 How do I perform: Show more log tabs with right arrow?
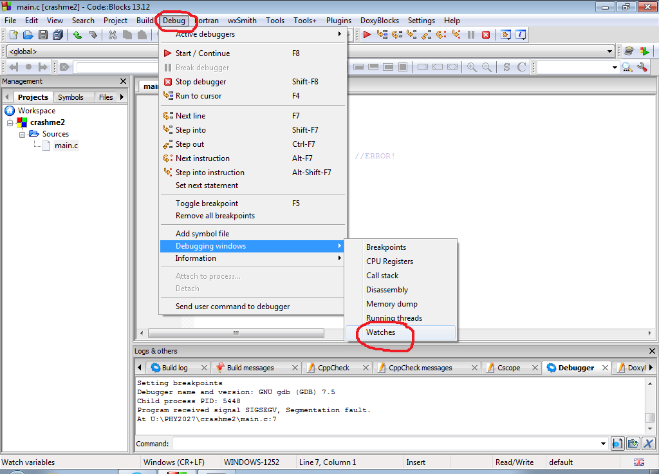(x=651, y=368)
